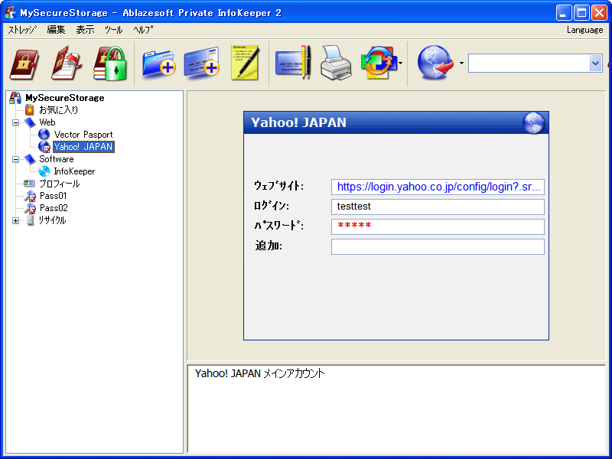Image resolution: width=612 pixels, height=459 pixels.
Task: Click the Web folder blue book icon
Action: click(30, 122)
